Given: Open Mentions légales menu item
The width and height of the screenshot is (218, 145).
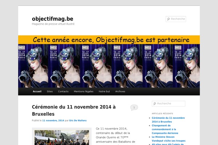Looking at the screenshot, I should (x=84, y=91).
